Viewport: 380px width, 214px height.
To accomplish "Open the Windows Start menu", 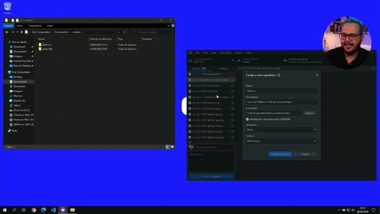I will 5,210.
